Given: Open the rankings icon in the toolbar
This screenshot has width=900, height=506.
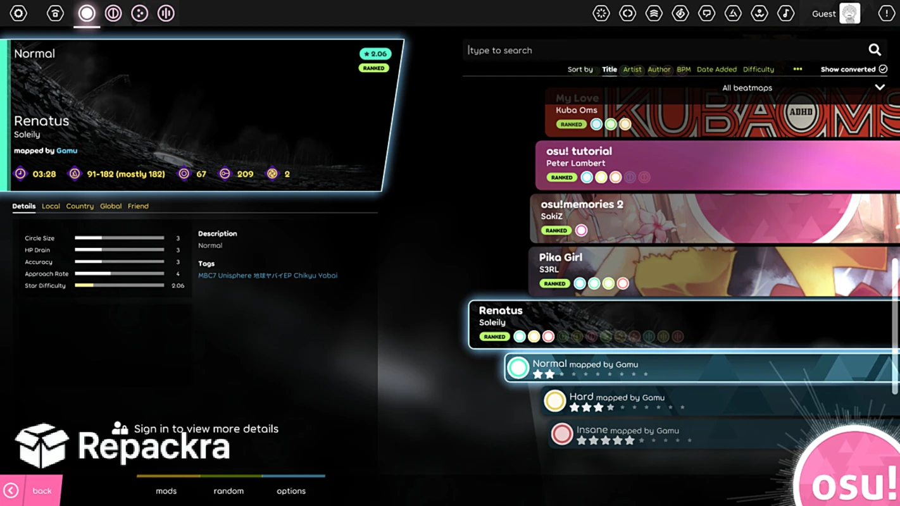Looking at the screenshot, I should [654, 13].
